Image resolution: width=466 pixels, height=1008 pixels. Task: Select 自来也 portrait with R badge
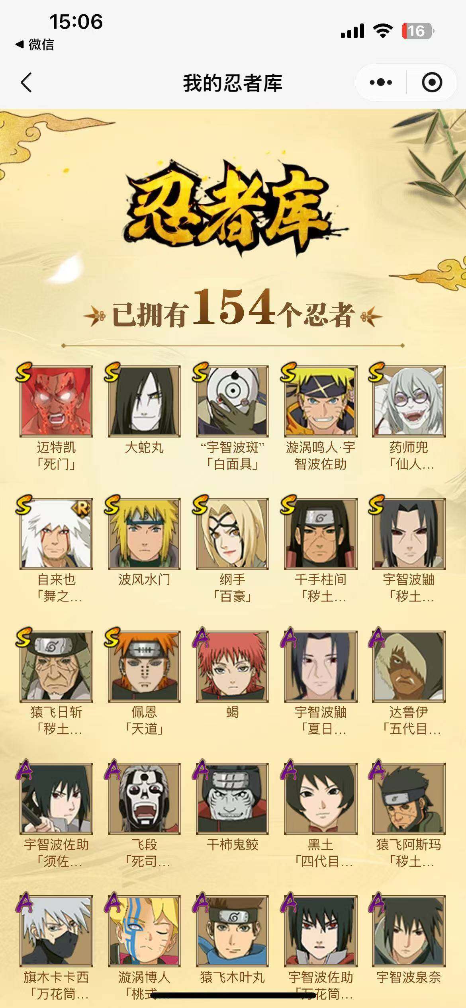(x=56, y=534)
